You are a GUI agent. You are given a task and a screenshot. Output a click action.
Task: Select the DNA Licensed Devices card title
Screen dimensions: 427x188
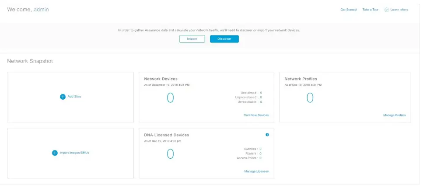pyautogui.click(x=166, y=135)
